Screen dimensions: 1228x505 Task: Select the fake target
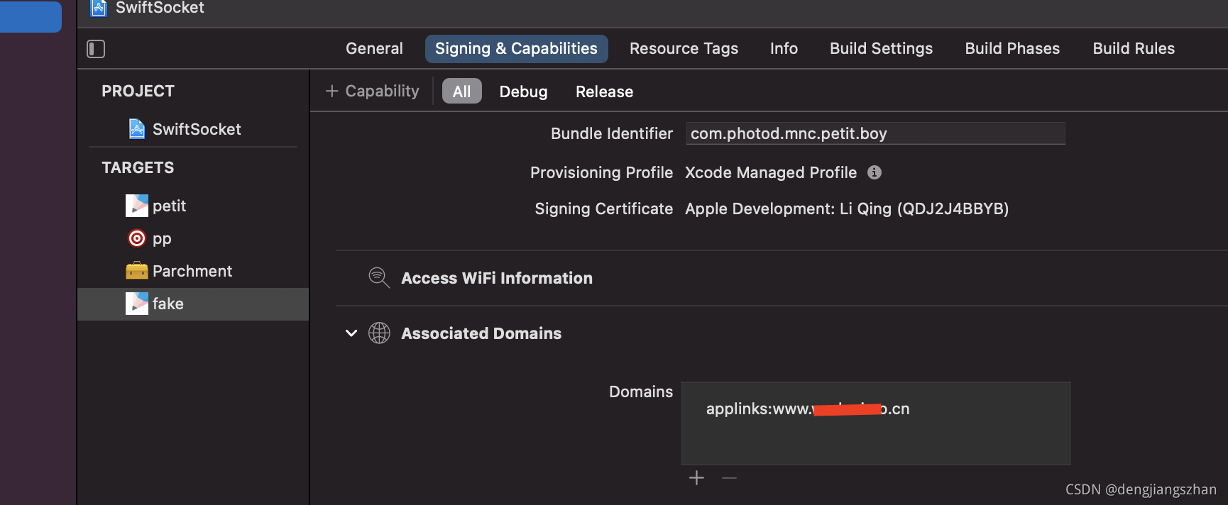coord(193,304)
